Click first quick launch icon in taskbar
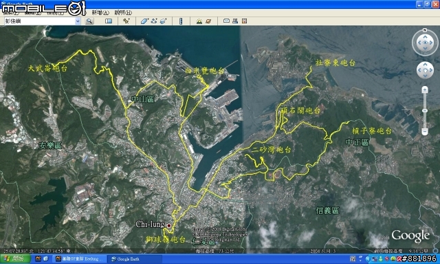440x264 pixels. [38, 258]
